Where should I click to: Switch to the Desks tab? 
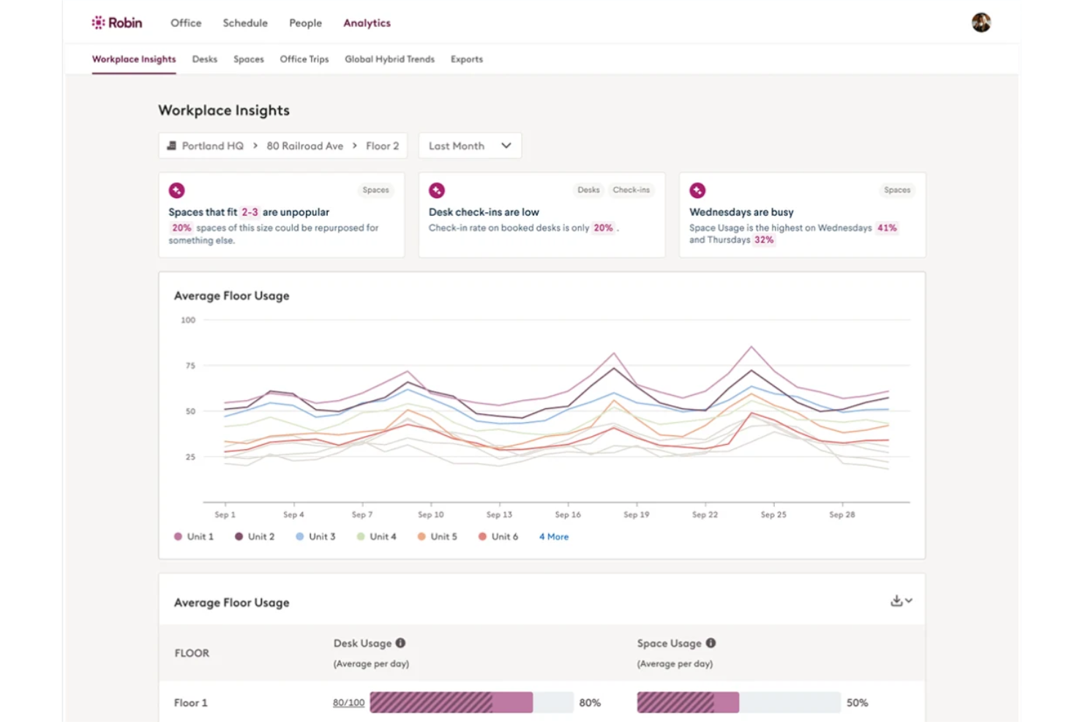click(205, 59)
